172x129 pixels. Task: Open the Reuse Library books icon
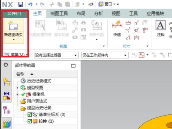pyautogui.click(x=7, y=124)
